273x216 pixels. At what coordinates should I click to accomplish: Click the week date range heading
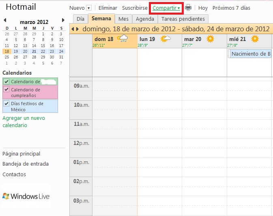pos(176,29)
